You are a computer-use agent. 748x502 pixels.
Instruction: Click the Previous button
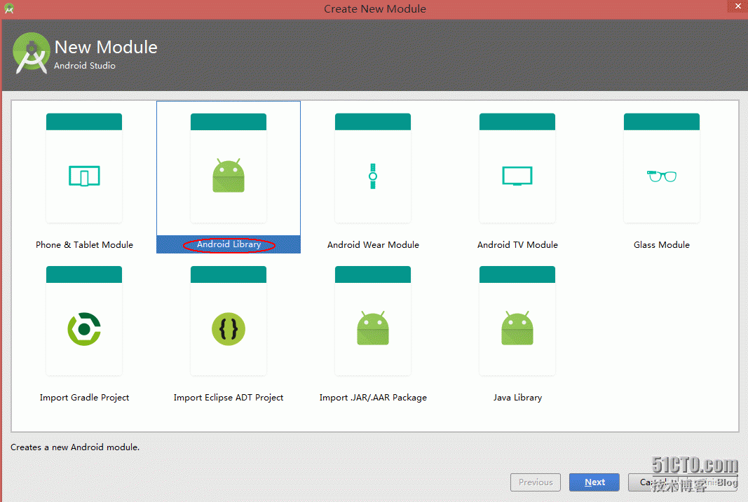point(536,482)
